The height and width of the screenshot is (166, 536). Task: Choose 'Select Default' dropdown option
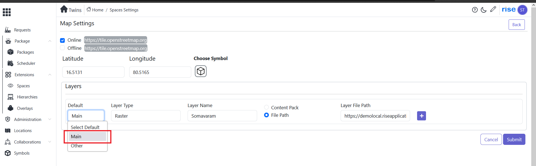(87, 127)
